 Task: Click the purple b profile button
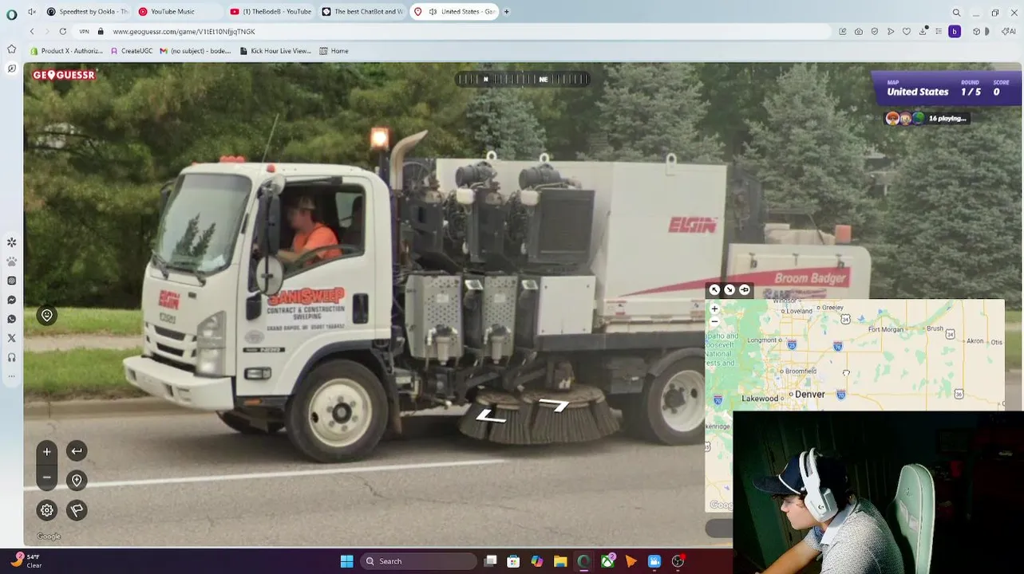[955, 31]
